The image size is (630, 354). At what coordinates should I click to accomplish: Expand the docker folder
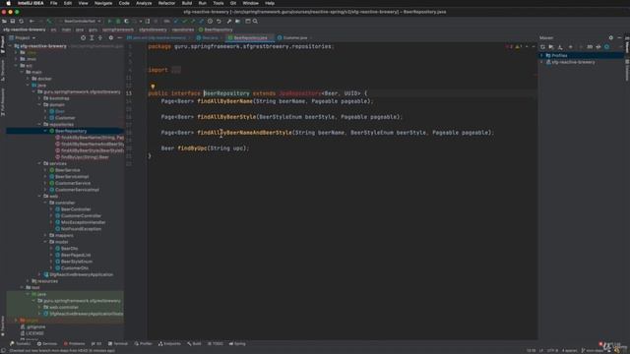pos(29,79)
